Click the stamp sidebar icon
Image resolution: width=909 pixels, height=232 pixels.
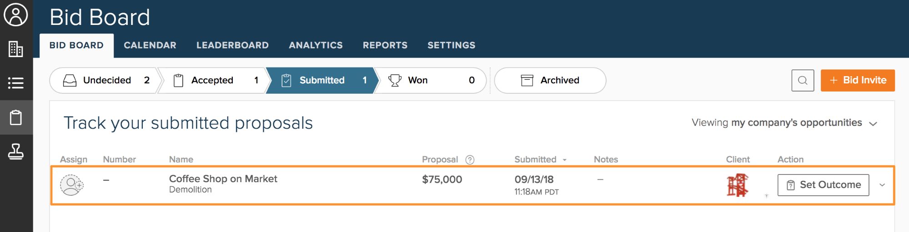pyautogui.click(x=16, y=152)
